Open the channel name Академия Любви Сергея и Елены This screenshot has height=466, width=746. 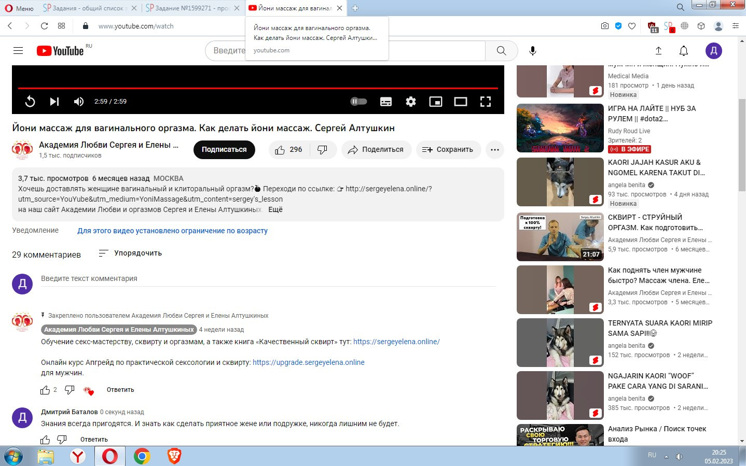coord(108,145)
